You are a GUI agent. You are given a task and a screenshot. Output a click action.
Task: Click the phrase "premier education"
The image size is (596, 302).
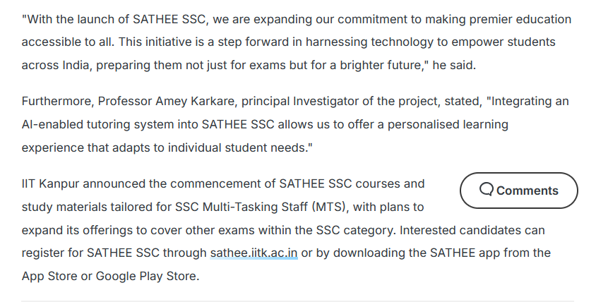[x=520, y=19]
